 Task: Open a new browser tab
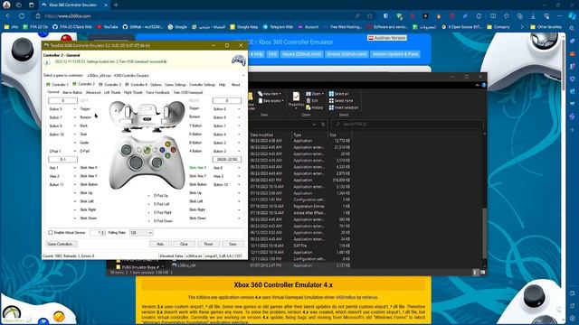tap(116, 5)
